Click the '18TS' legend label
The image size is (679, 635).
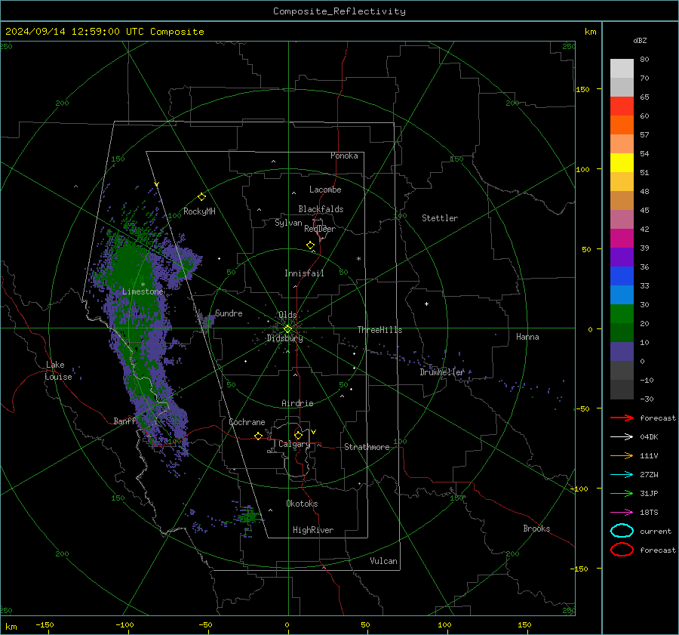click(x=649, y=513)
